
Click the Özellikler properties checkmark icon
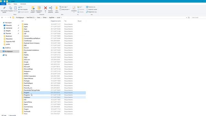74,8
